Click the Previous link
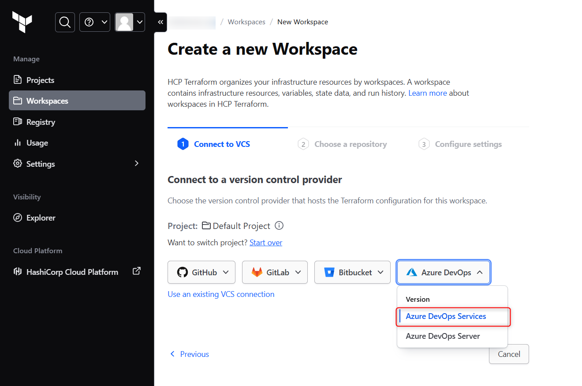This screenshot has width=582, height=386. (x=190, y=354)
